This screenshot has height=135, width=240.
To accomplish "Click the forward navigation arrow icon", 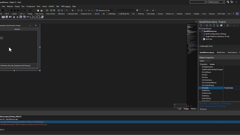I will [x=153, y=10].
